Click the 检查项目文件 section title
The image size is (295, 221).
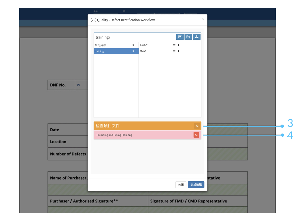(x=108, y=126)
